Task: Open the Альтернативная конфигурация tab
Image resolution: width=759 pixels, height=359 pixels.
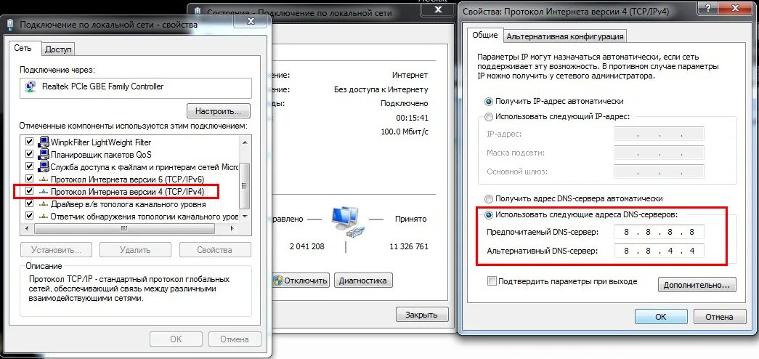Action: pos(565,36)
